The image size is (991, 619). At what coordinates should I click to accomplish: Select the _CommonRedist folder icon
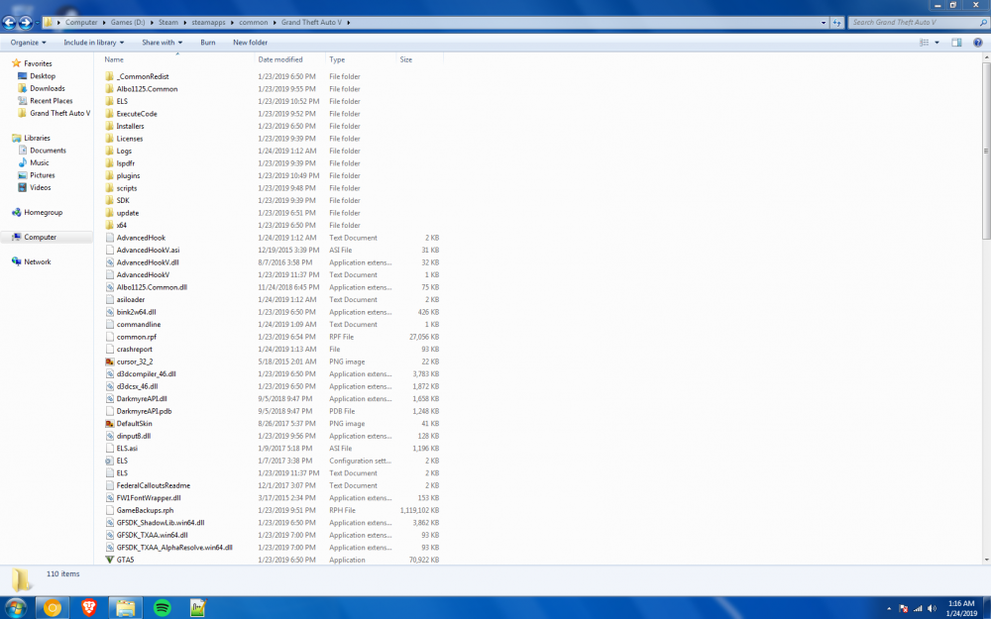(x=109, y=76)
